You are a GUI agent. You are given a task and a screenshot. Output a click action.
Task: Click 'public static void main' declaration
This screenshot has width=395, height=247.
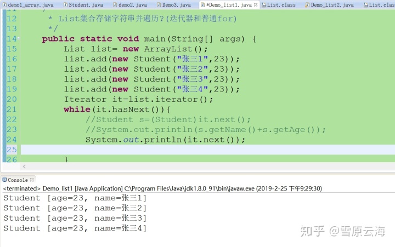click(149, 39)
